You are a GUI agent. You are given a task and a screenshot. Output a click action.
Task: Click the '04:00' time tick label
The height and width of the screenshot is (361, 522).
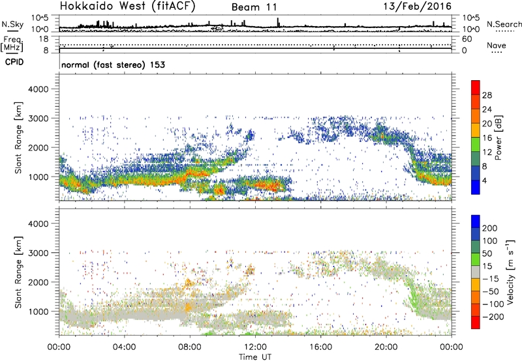coord(124,347)
